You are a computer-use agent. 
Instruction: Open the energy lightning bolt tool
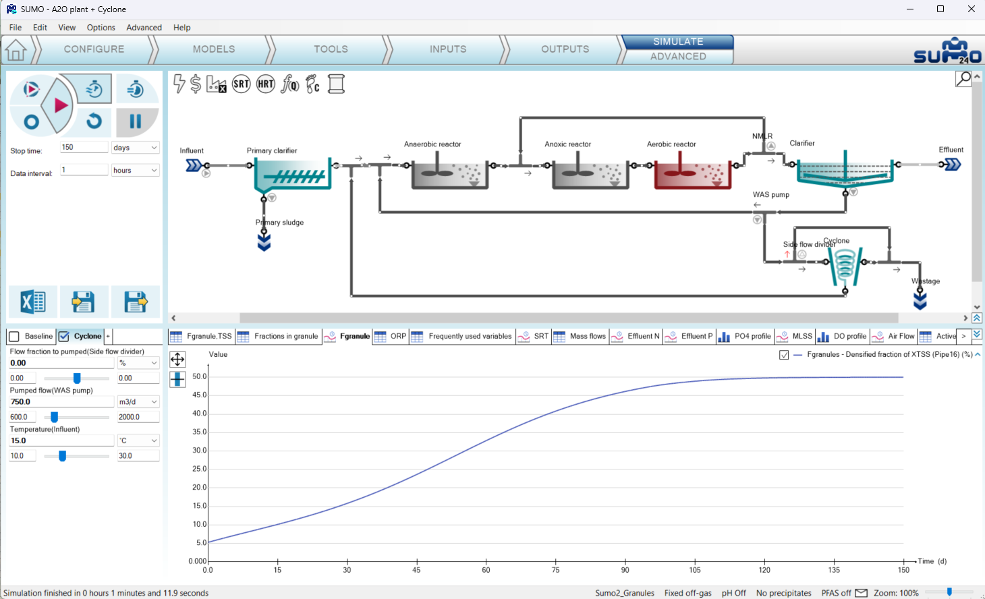pos(179,84)
